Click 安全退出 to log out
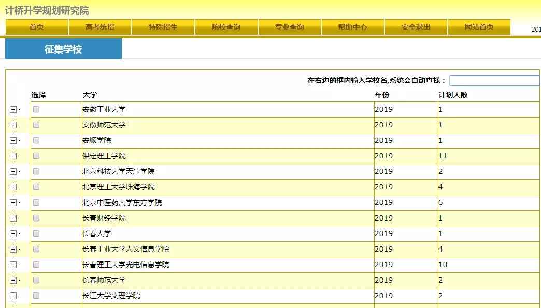This screenshot has height=308, width=541. [x=416, y=27]
